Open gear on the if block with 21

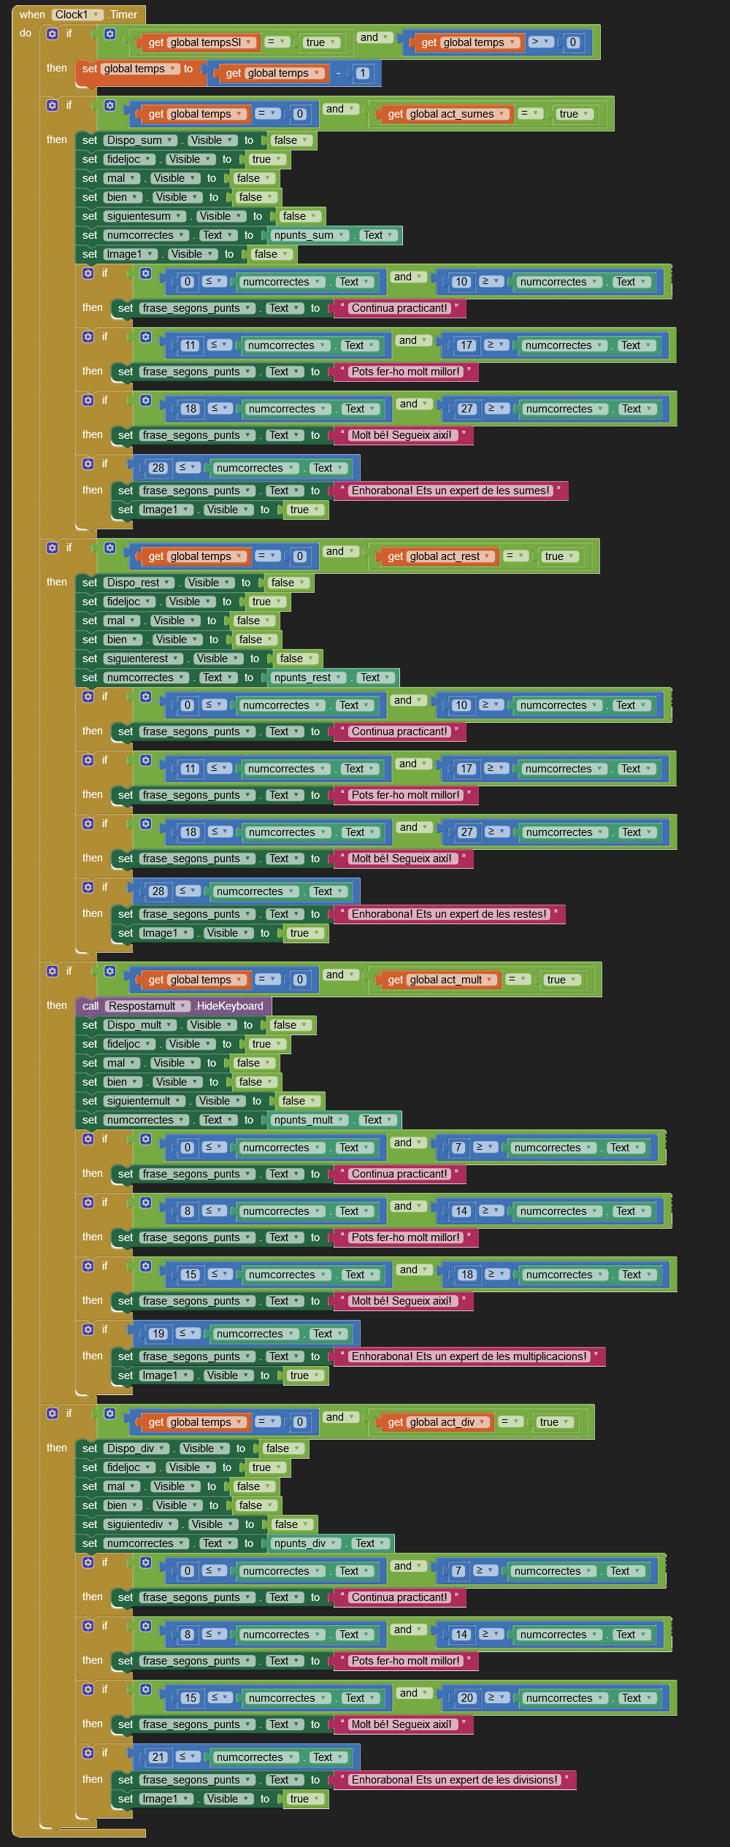click(88, 1752)
